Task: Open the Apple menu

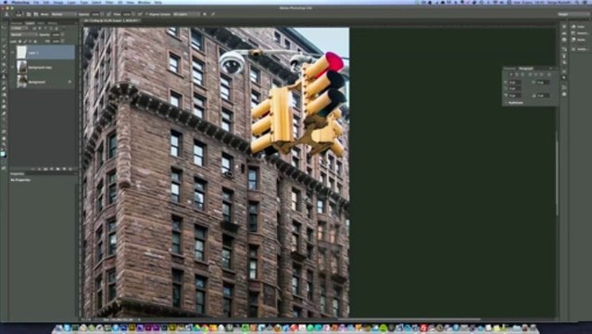Action: click(6, 2)
